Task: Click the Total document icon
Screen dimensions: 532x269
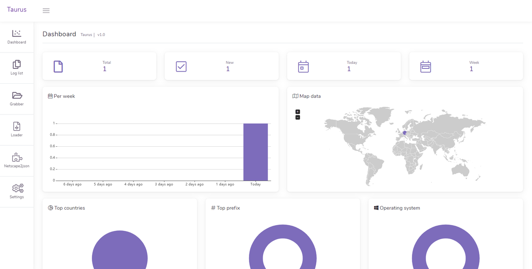Action: tap(58, 66)
